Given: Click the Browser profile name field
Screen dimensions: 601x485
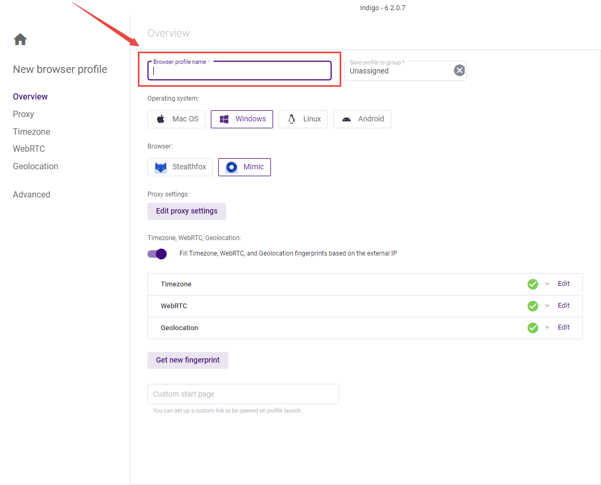Looking at the screenshot, I should tap(240, 71).
